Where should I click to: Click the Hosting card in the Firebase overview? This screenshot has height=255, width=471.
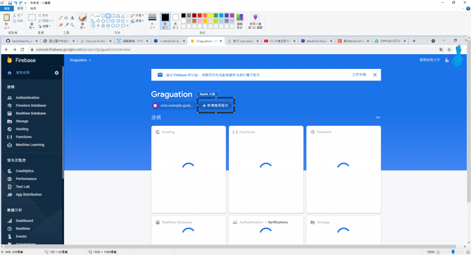[189, 170]
